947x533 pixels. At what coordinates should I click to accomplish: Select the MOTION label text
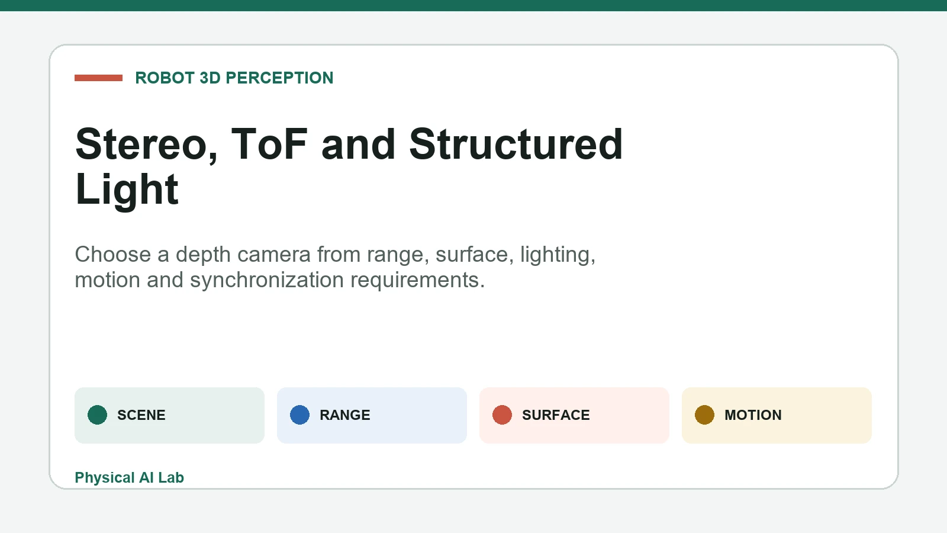(753, 415)
